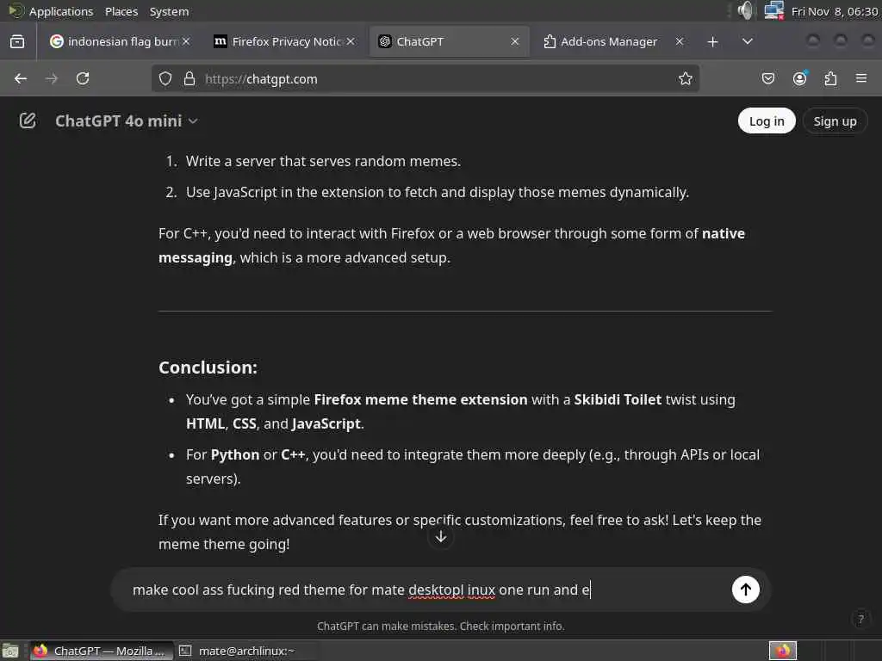The width and height of the screenshot is (882, 661).
Task: Click the forward navigation arrow
Action: tap(51, 78)
